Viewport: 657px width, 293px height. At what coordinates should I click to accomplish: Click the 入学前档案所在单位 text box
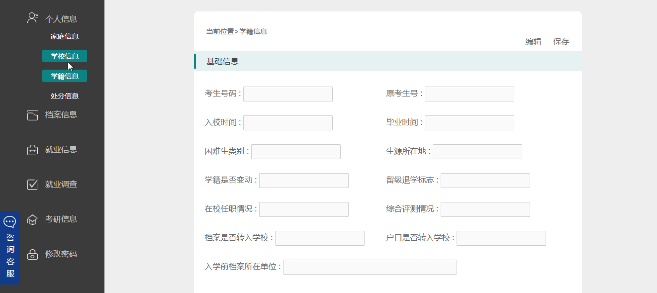point(370,267)
